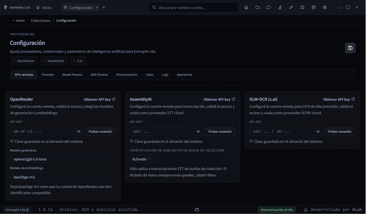
Task: Switch to the Prompts tab
Action: pos(48,75)
